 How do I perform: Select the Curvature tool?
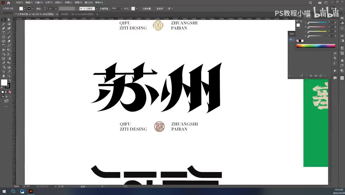9,28
